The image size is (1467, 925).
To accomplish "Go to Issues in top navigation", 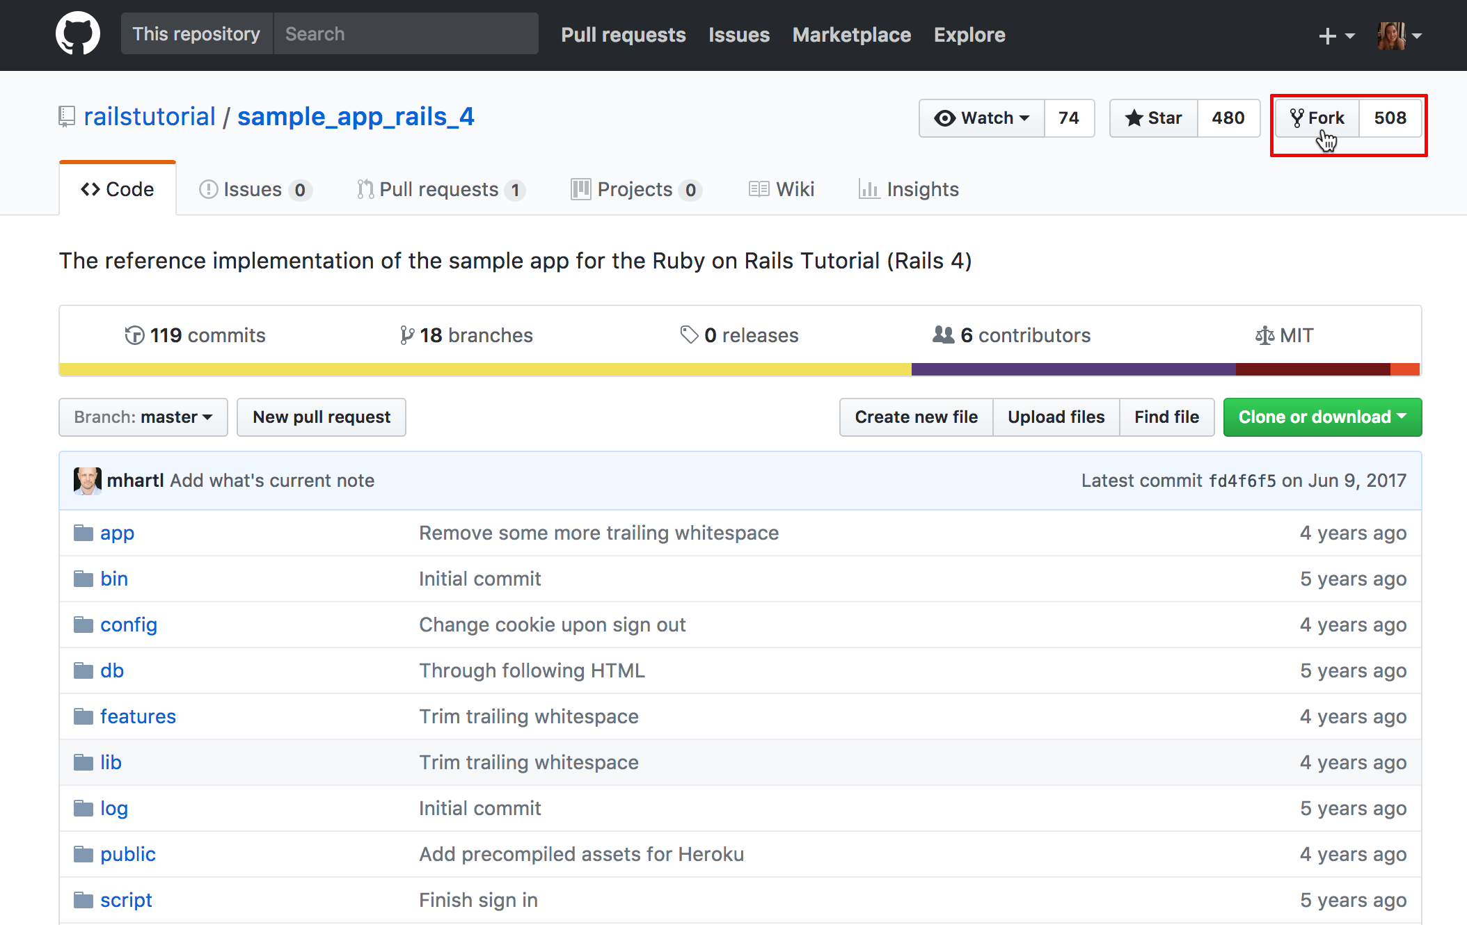I will coord(739,35).
